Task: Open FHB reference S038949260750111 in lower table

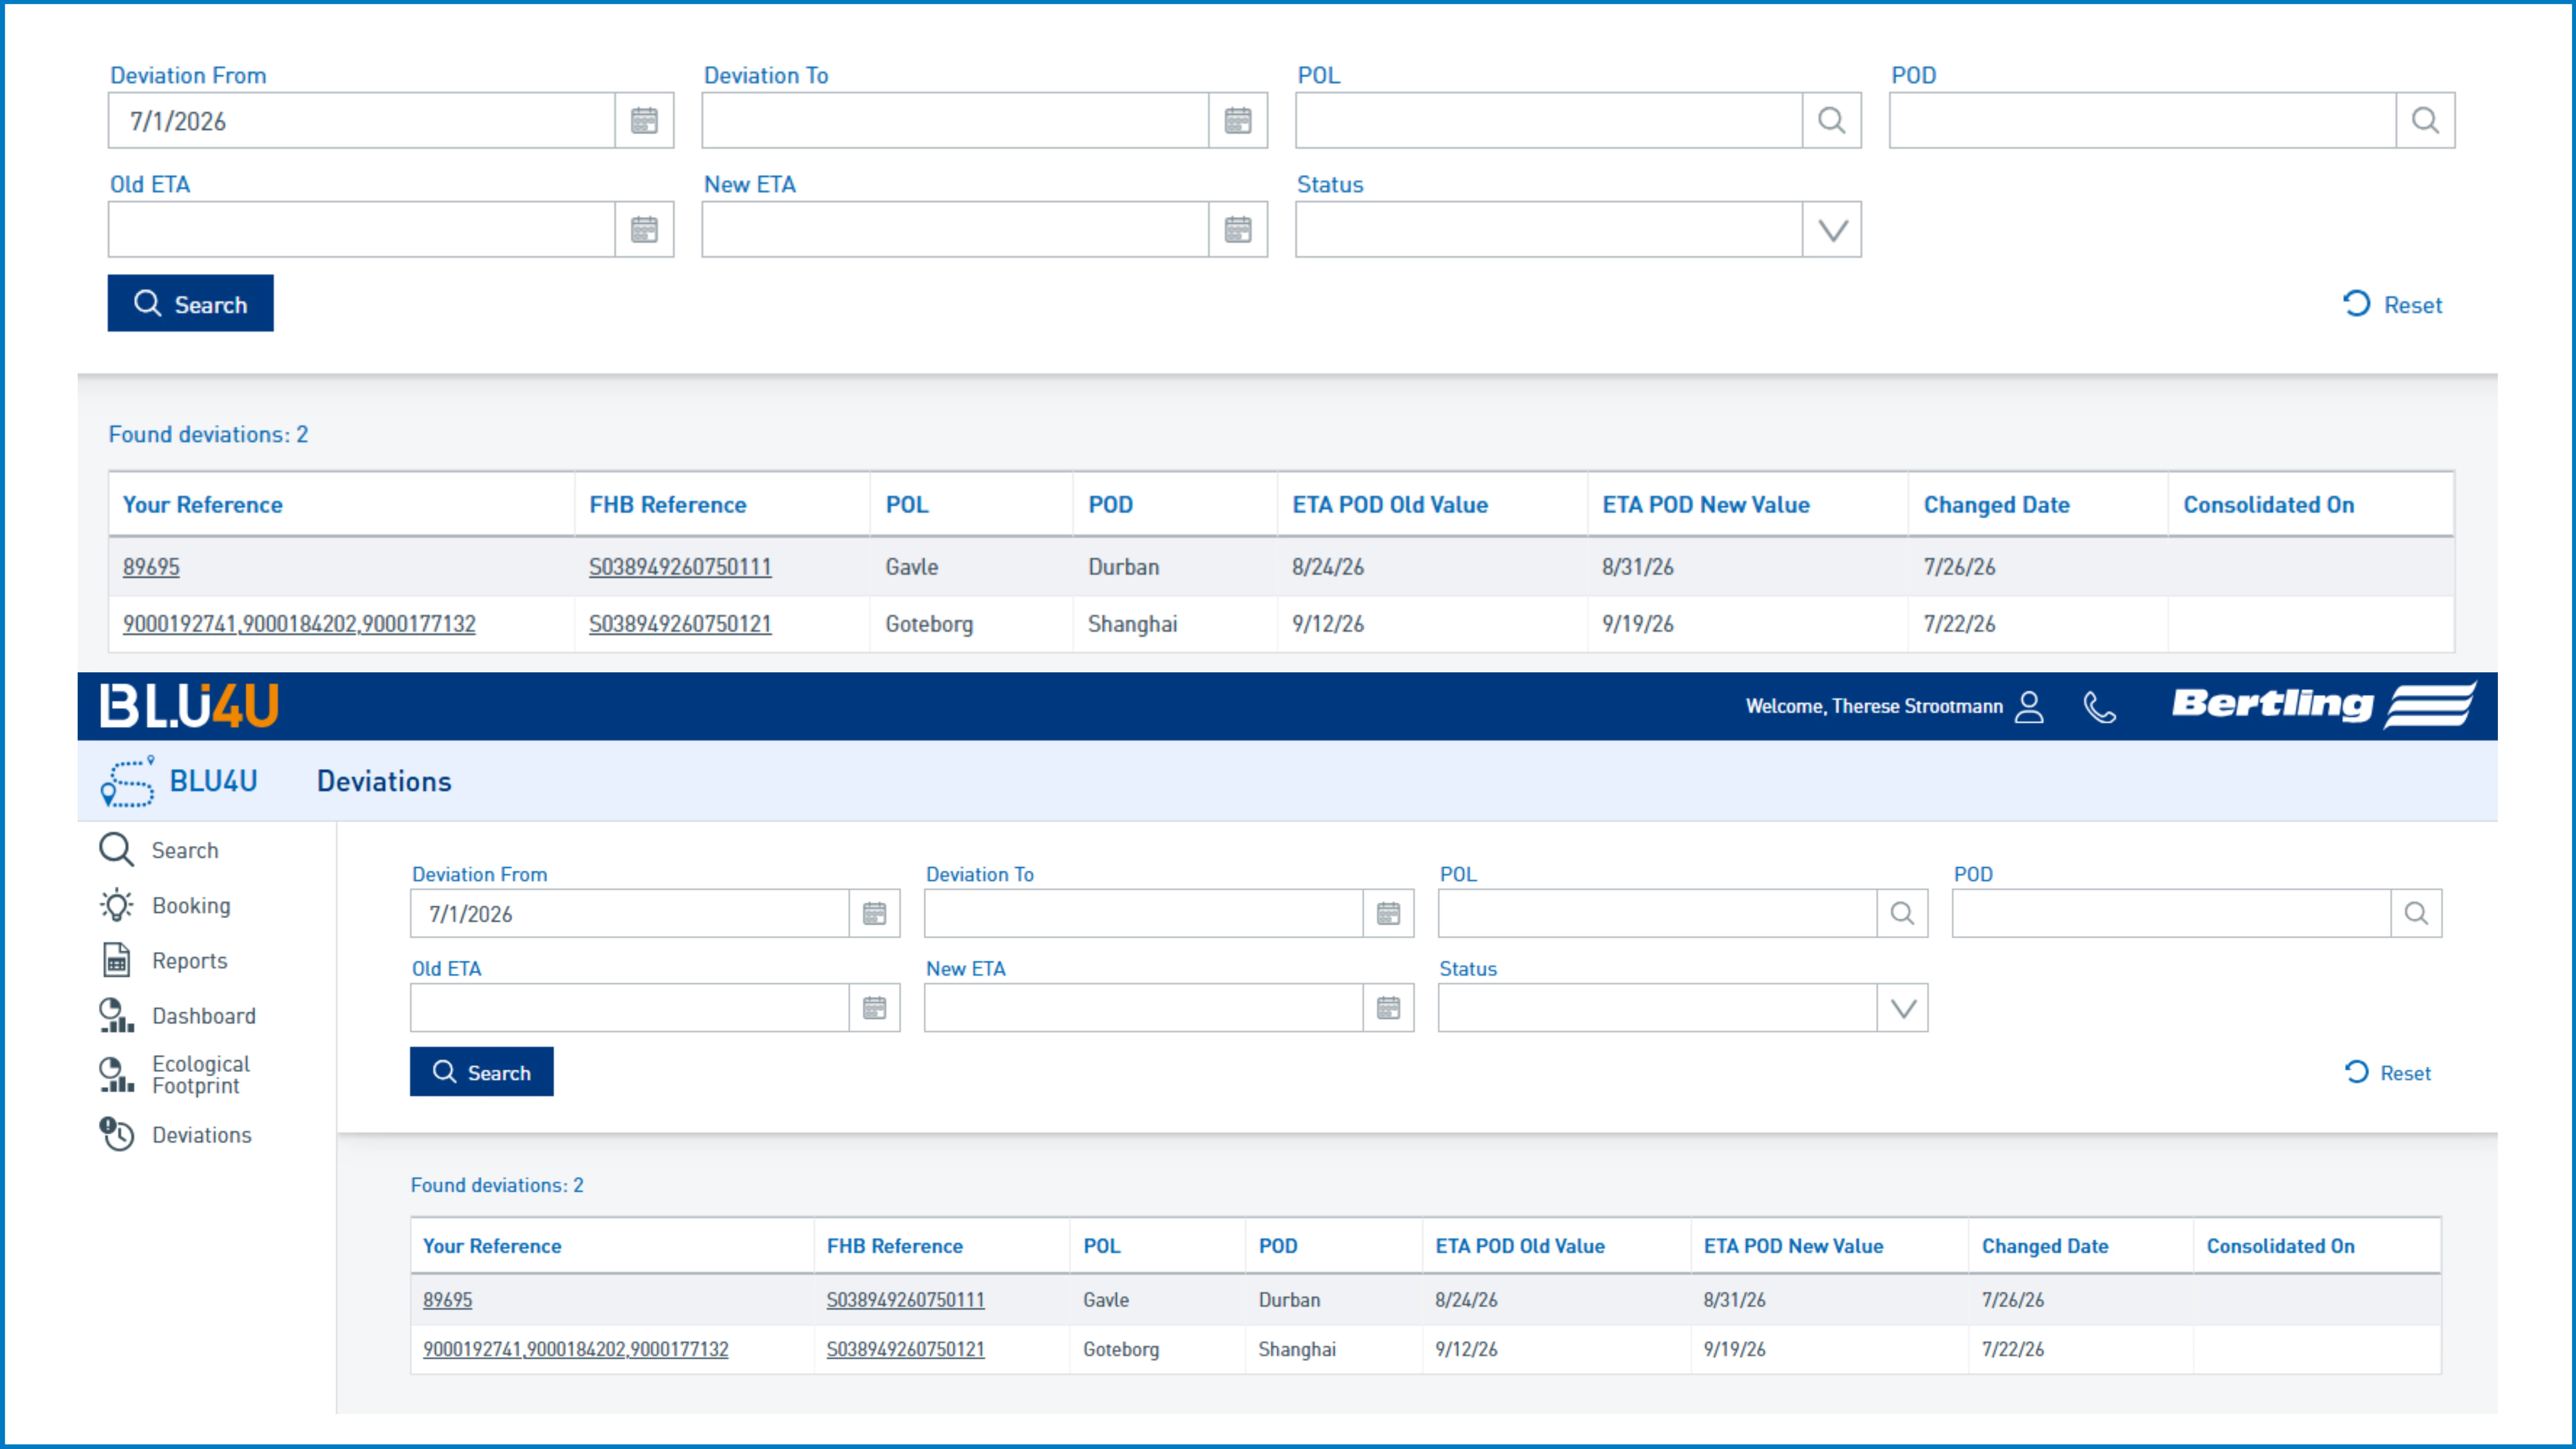Action: pos(905,1300)
